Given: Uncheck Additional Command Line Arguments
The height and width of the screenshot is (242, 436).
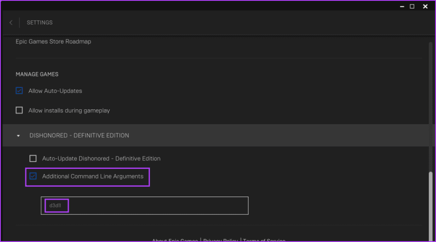Looking at the screenshot, I should point(33,176).
